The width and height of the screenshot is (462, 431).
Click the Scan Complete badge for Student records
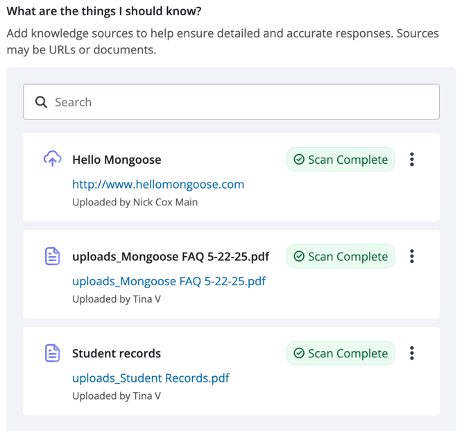pos(341,353)
